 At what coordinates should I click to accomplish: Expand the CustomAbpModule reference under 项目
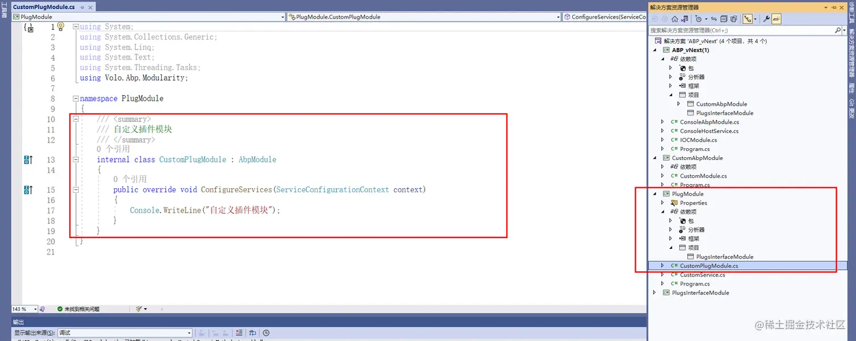(679, 104)
